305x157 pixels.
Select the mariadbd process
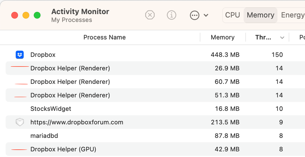point(44,136)
